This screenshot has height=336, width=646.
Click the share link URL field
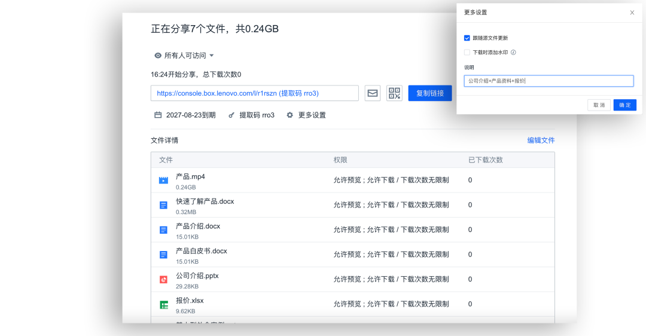[x=255, y=93]
